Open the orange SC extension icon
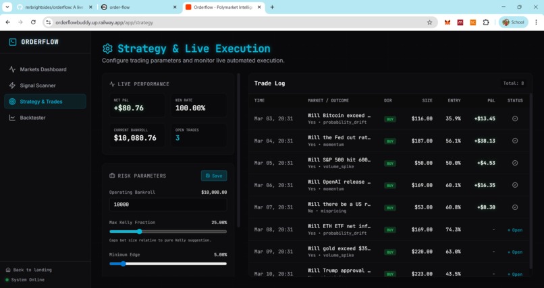 click(473, 22)
